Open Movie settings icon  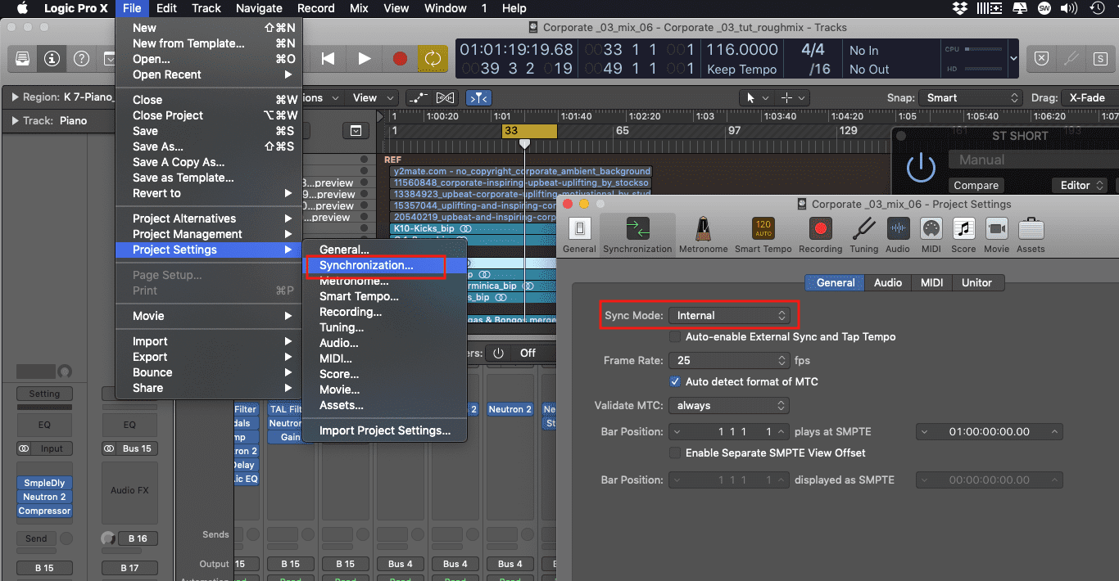997,234
